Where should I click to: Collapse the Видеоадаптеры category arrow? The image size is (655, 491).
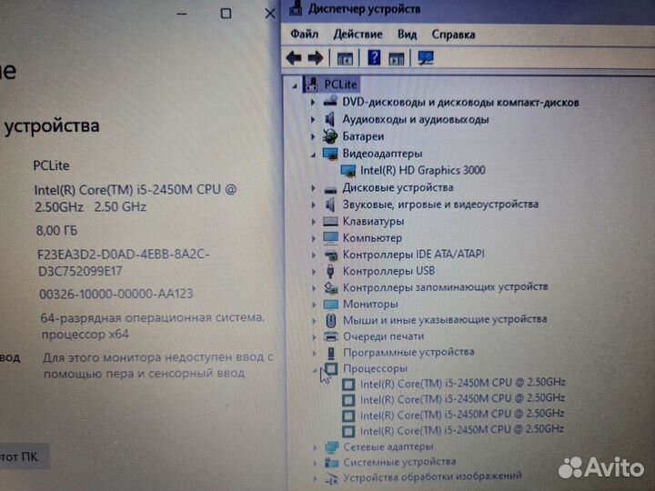click(x=312, y=155)
